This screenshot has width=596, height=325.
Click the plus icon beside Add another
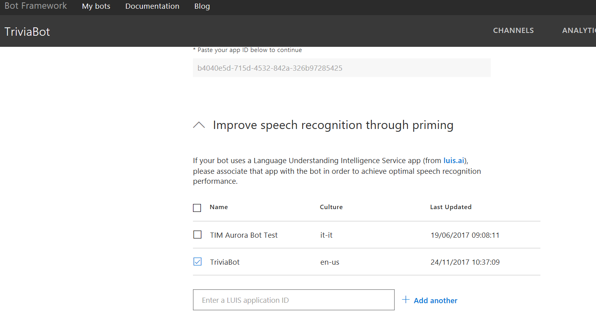tap(405, 300)
